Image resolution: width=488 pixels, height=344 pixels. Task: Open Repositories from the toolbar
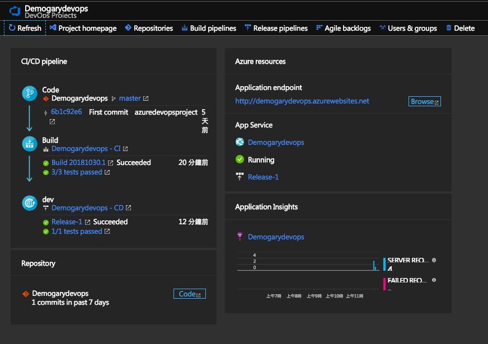pyautogui.click(x=149, y=28)
